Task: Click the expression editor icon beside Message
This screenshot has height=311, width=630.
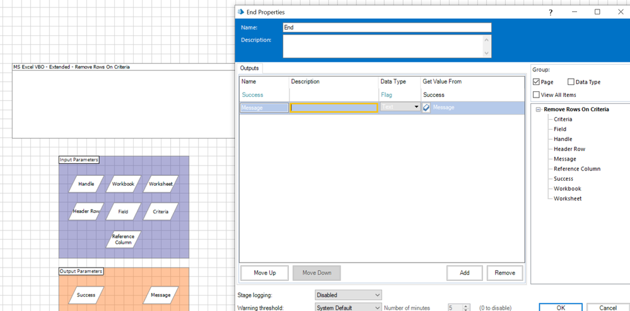Action: [x=426, y=108]
